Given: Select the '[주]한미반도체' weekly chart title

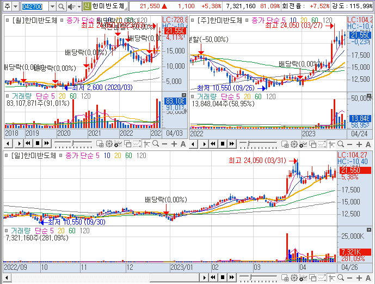Looking at the screenshot, I should tap(219, 20).
